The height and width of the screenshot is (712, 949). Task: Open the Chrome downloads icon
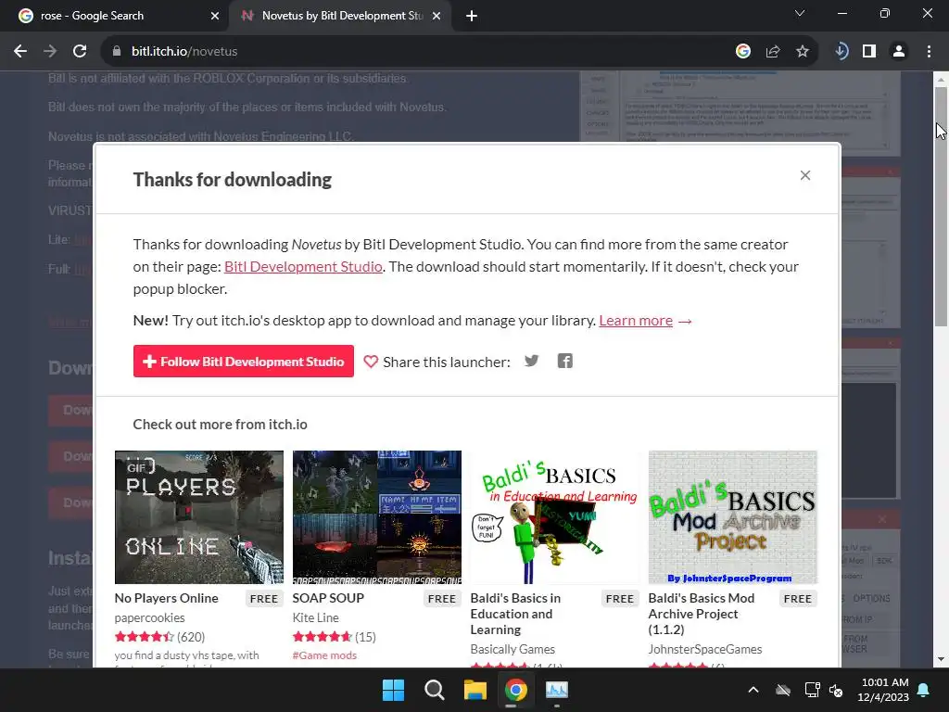(841, 52)
